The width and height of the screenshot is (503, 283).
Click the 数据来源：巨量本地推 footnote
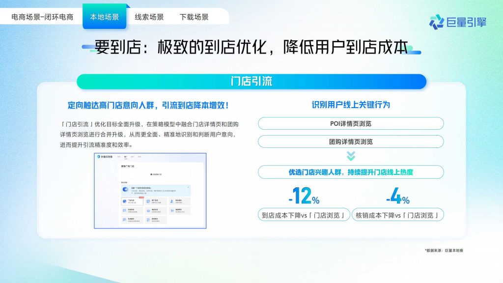point(444,251)
